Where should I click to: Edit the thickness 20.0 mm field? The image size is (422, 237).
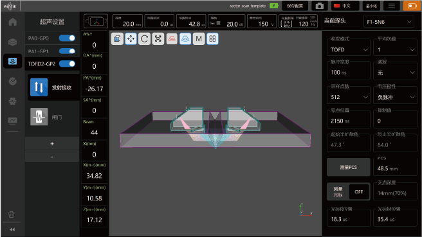pyautogui.click(x=128, y=21)
